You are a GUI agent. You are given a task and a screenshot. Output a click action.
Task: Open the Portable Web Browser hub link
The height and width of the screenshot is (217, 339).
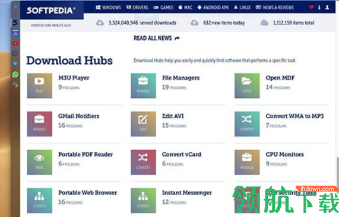(x=87, y=193)
